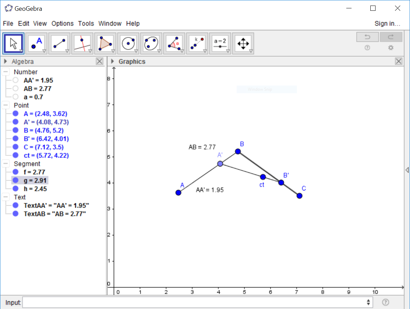
Task: Click the Sign in link
Action: tap(387, 24)
